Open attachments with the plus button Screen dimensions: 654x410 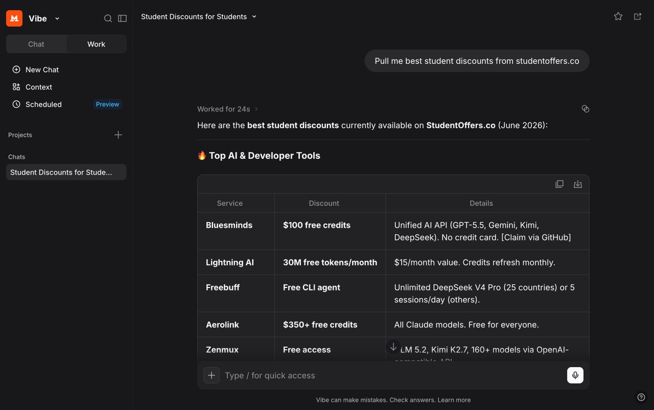(211, 375)
